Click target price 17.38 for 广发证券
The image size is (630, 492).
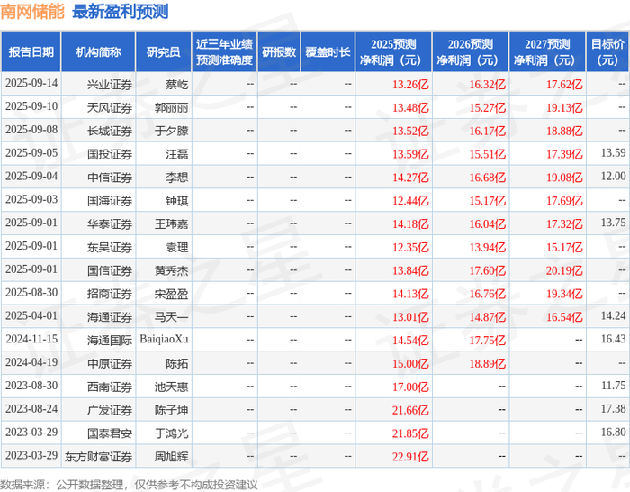(613, 409)
